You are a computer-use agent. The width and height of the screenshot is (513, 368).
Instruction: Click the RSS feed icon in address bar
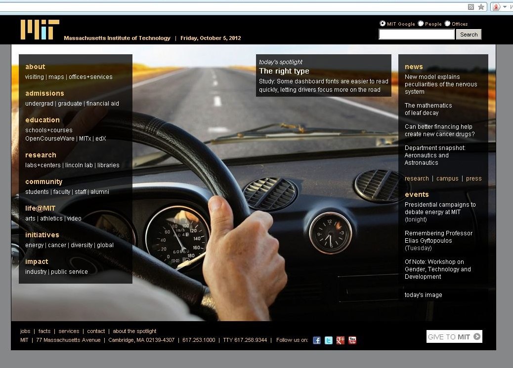click(471, 7)
